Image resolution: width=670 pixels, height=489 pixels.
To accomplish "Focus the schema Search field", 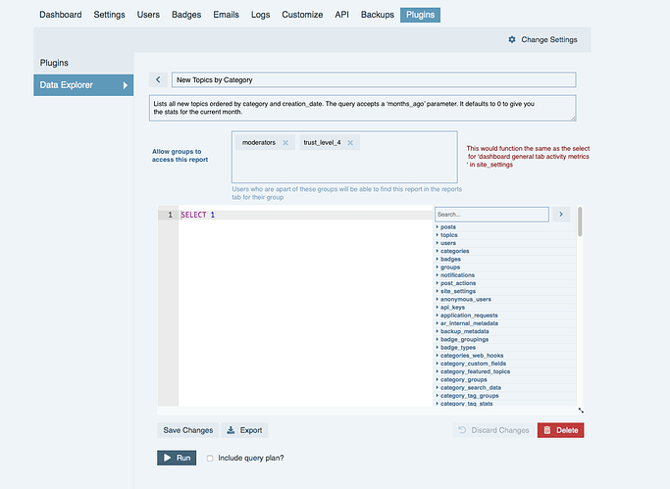I will pos(491,215).
